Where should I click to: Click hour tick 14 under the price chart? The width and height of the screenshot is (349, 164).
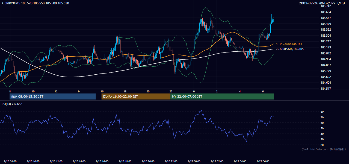79,91
